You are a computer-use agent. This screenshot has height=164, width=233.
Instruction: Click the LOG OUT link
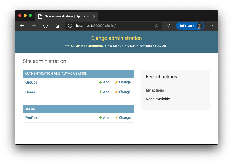tap(161, 46)
